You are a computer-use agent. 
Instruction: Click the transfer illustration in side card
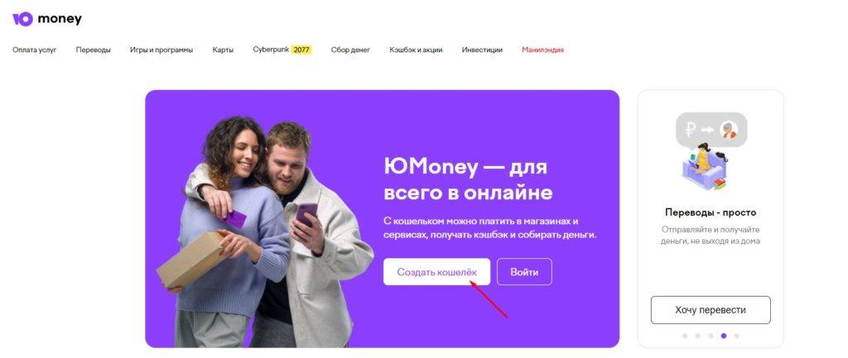point(711,152)
